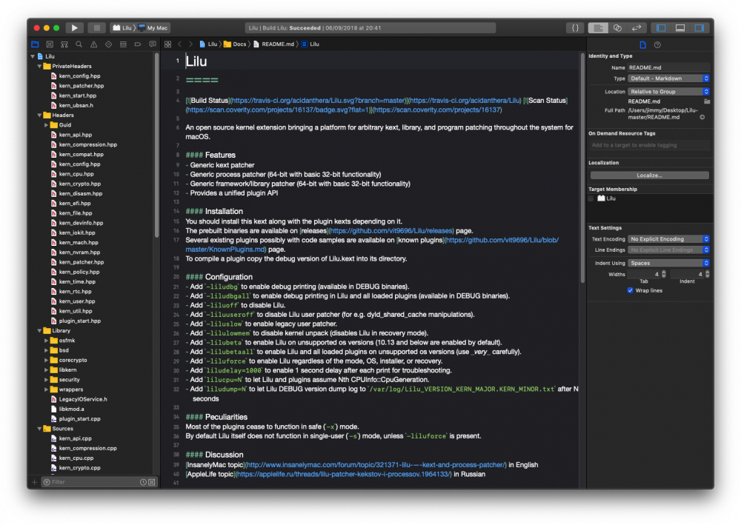Expand the osfmk folder
The height and width of the screenshot is (525, 741).
point(46,341)
